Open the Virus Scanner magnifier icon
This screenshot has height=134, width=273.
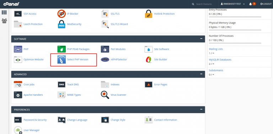point(105,95)
